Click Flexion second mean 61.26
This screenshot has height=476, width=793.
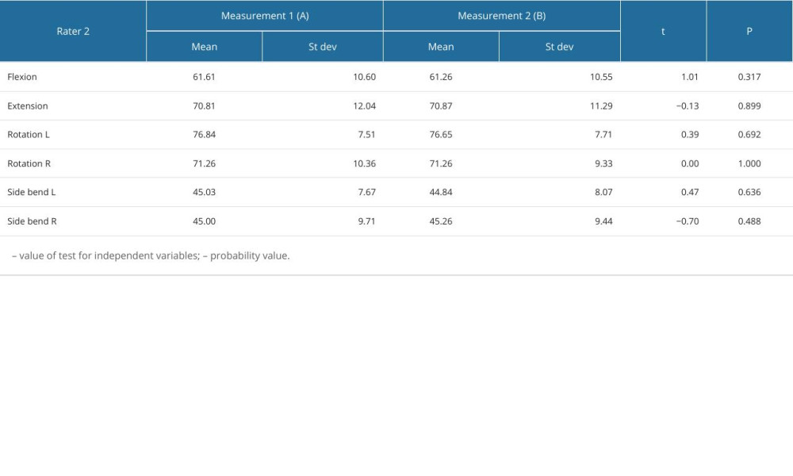coord(441,77)
